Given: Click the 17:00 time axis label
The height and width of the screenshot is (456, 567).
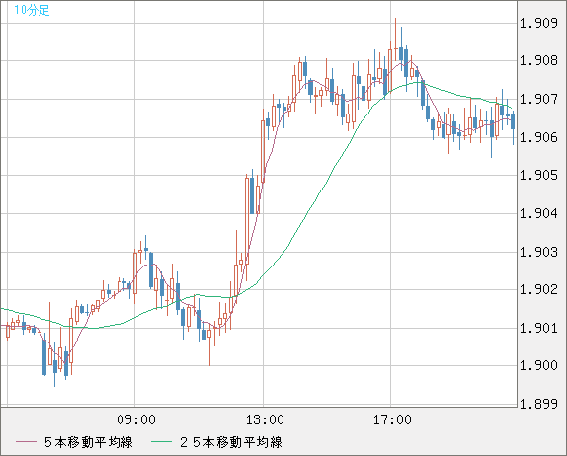Looking at the screenshot, I should [392, 419].
